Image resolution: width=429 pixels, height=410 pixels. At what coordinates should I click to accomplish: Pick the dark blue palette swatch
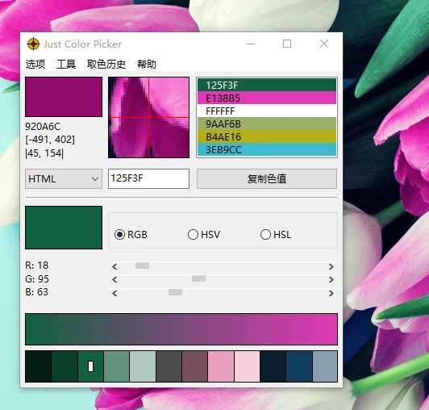(x=299, y=366)
